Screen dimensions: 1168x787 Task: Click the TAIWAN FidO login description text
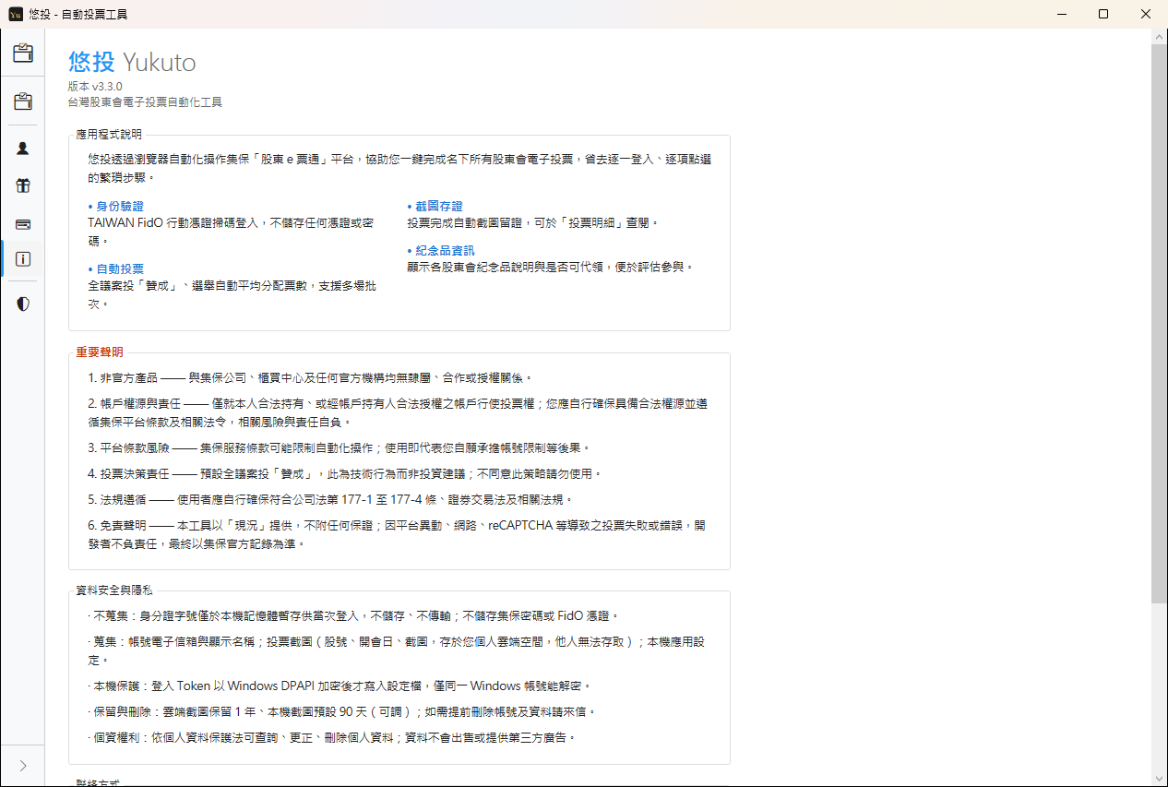click(231, 232)
